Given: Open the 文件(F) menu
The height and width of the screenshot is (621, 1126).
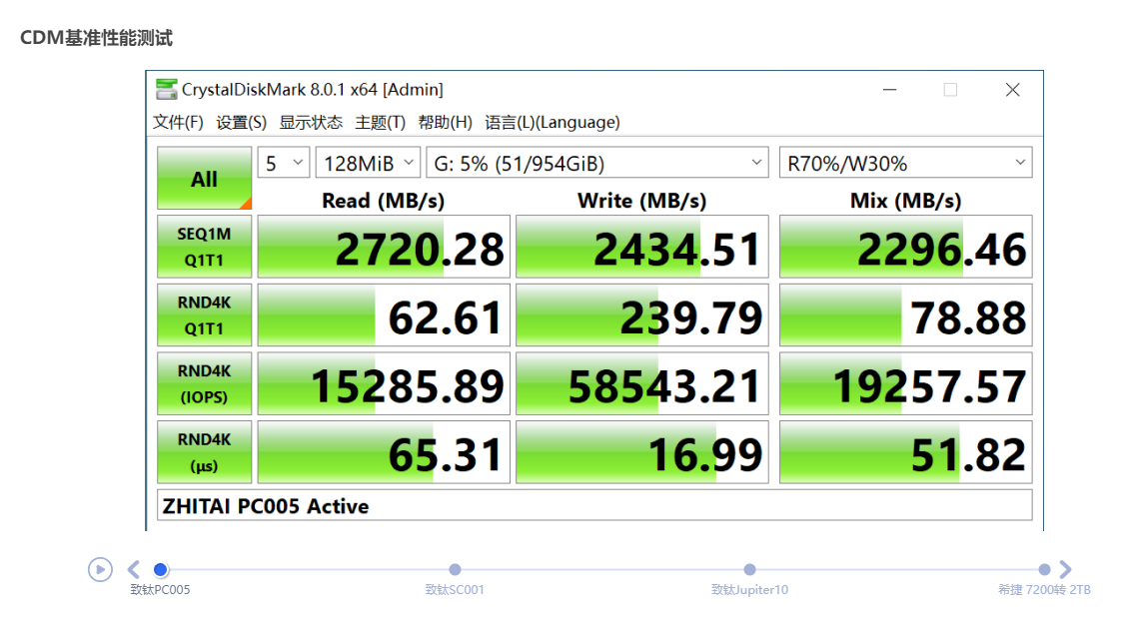Looking at the screenshot, I should (178, 122).
